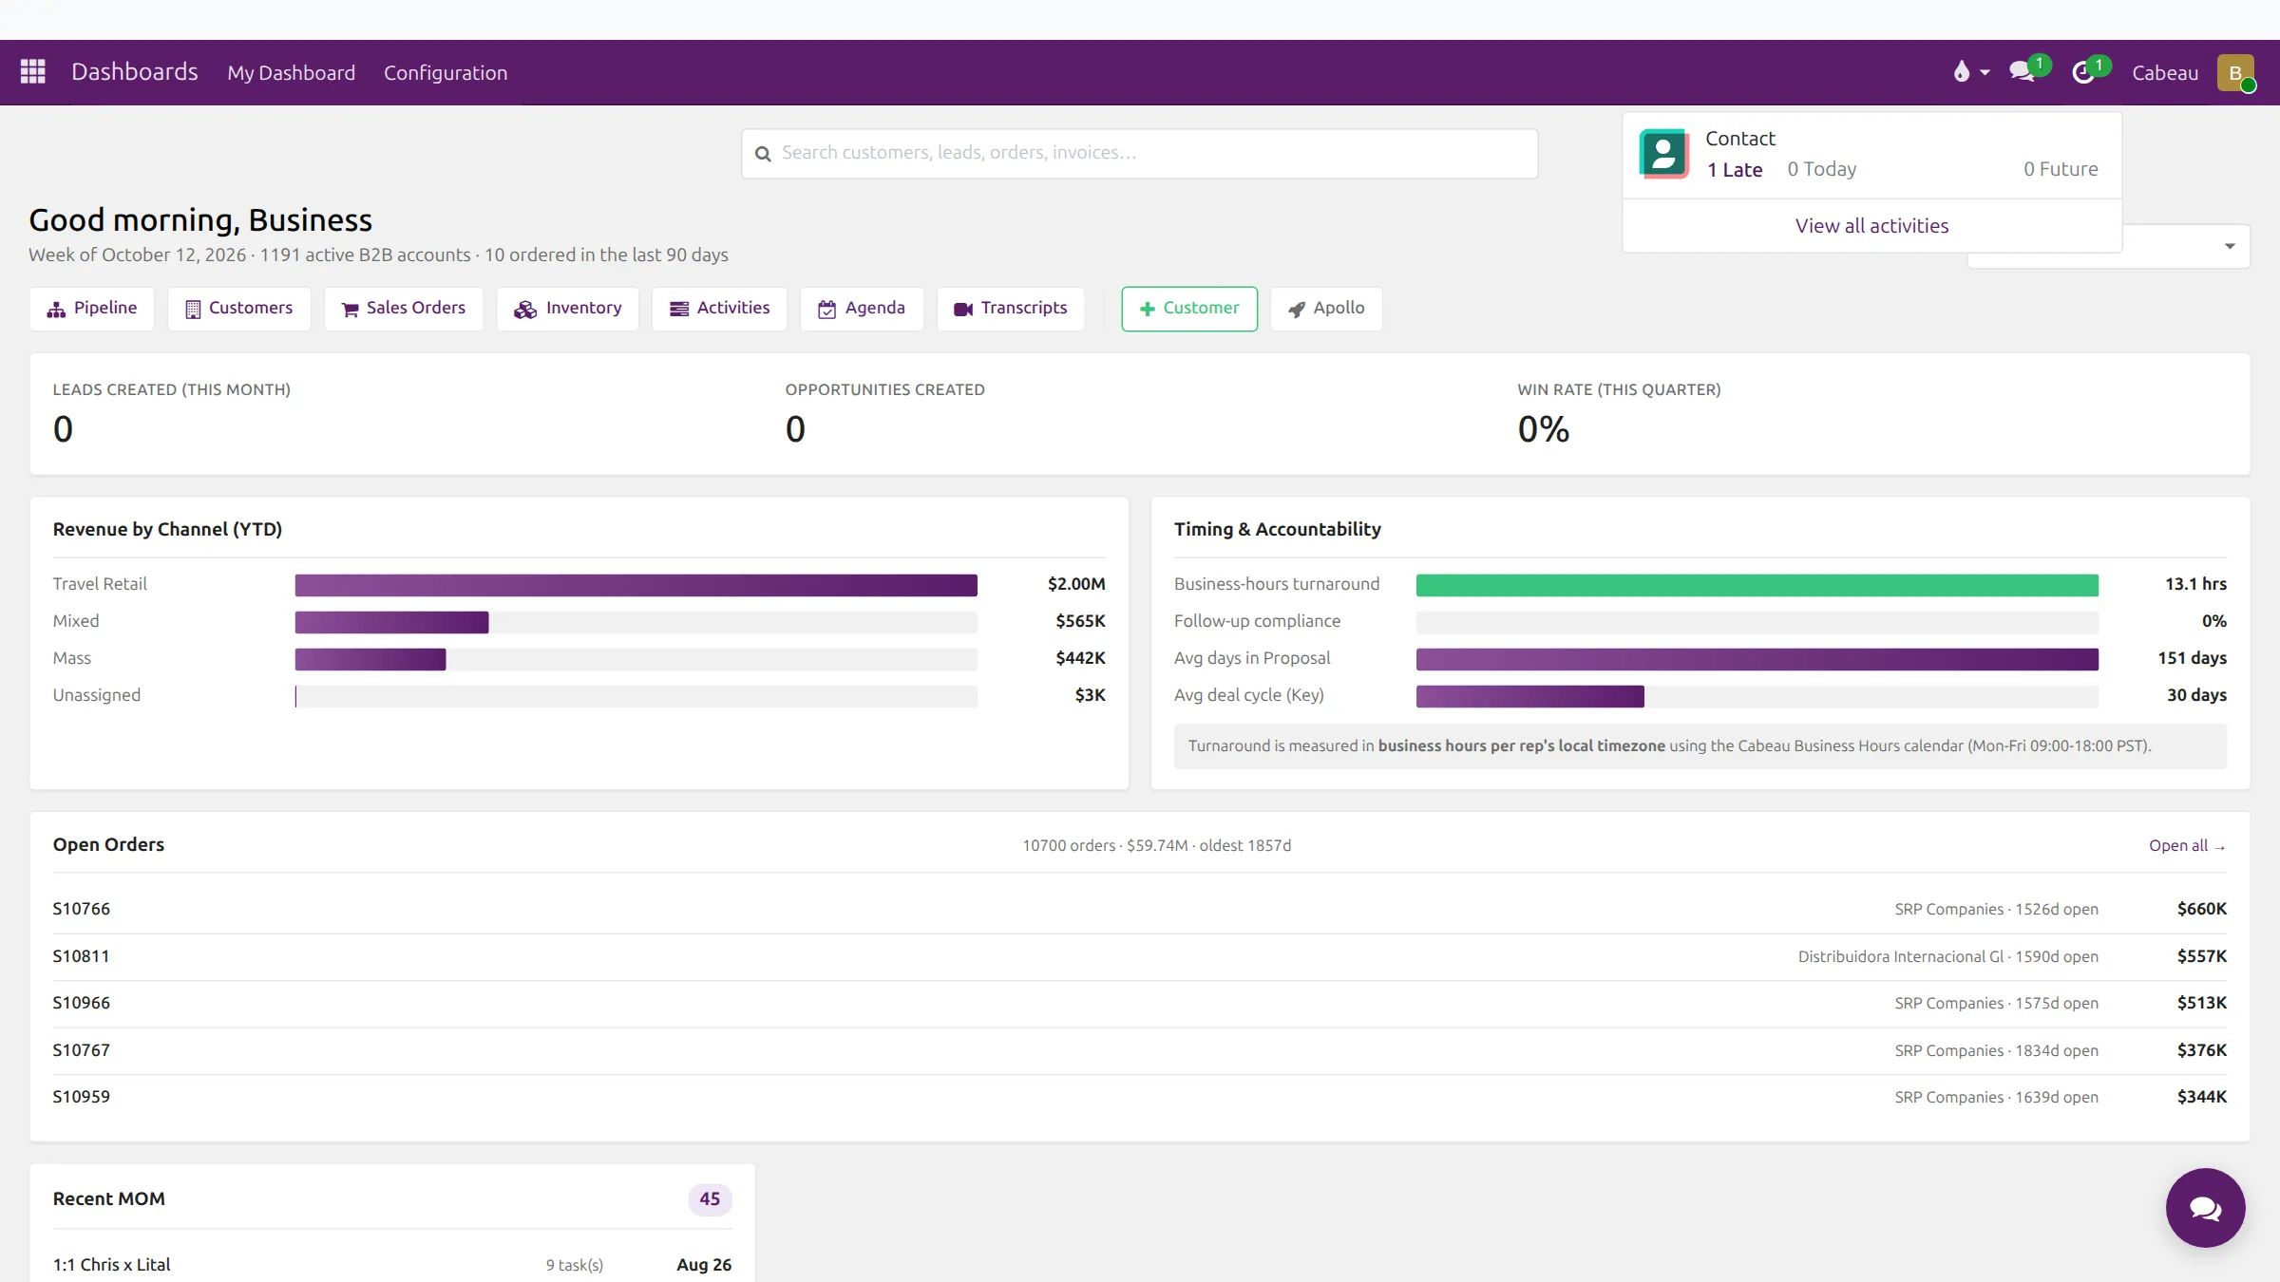Open order S10811
2280x1282 pixels.
pyautogui.click(x=1140, y=957)
